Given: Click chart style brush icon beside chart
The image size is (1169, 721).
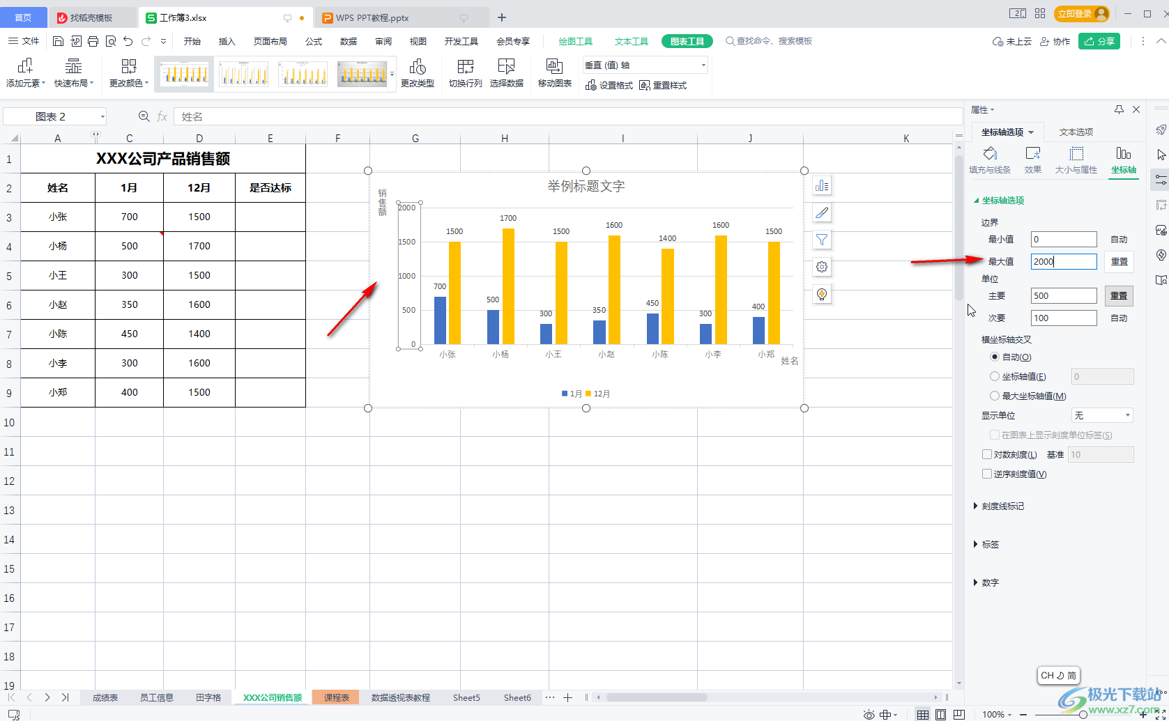Looking at the screenshot, I should (822, 212).
